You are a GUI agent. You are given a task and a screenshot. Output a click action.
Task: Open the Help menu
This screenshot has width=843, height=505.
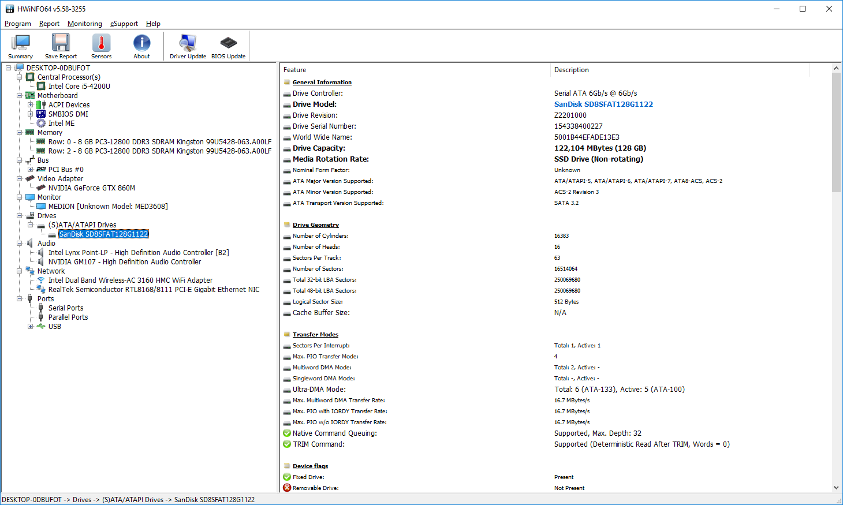(153, 24)
